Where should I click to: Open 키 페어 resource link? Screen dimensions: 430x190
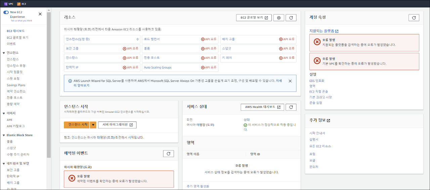tap(227, 58)
